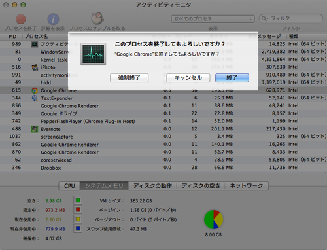Click the magnifier icon in the filter field
The width and height of the screenshot is (327, 250).
tap(264, 19)
